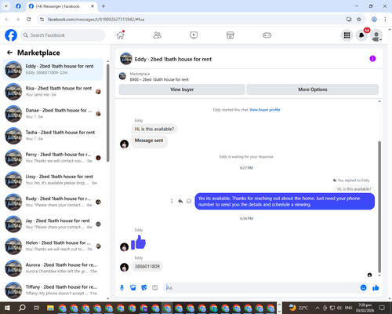The width and height of the screenshot is (392, 314).
Task: Open the tab search dropdown arrow
Action: 6,6
